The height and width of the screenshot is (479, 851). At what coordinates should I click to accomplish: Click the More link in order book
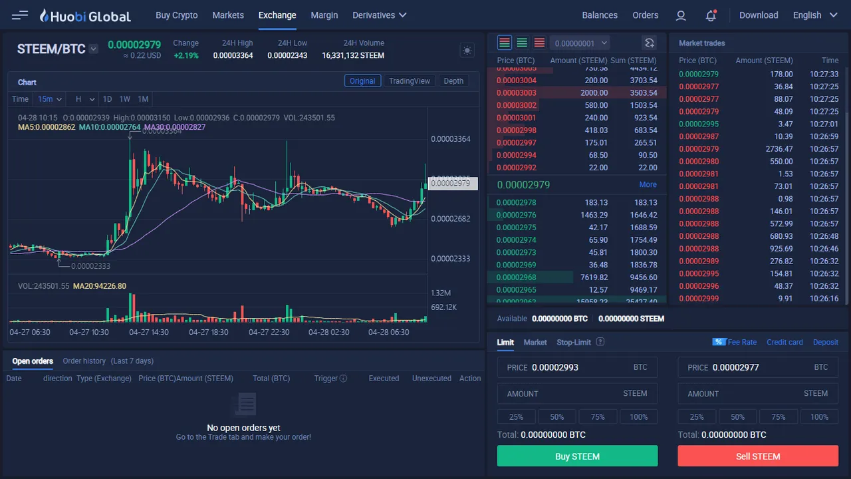coord(648,184)
